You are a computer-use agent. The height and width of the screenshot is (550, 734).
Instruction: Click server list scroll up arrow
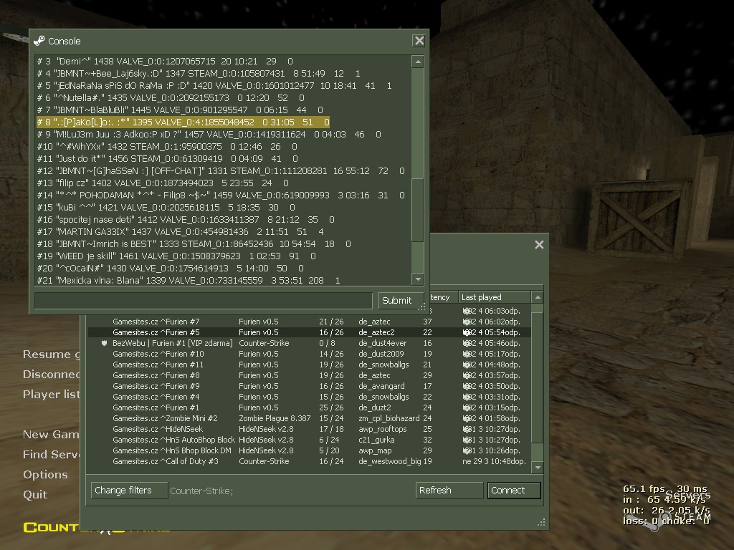click(x=538, y=297)
